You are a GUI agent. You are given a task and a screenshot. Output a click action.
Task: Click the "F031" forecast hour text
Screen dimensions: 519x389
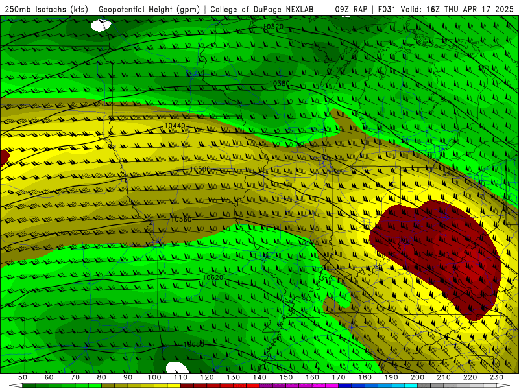coord(387,9)
